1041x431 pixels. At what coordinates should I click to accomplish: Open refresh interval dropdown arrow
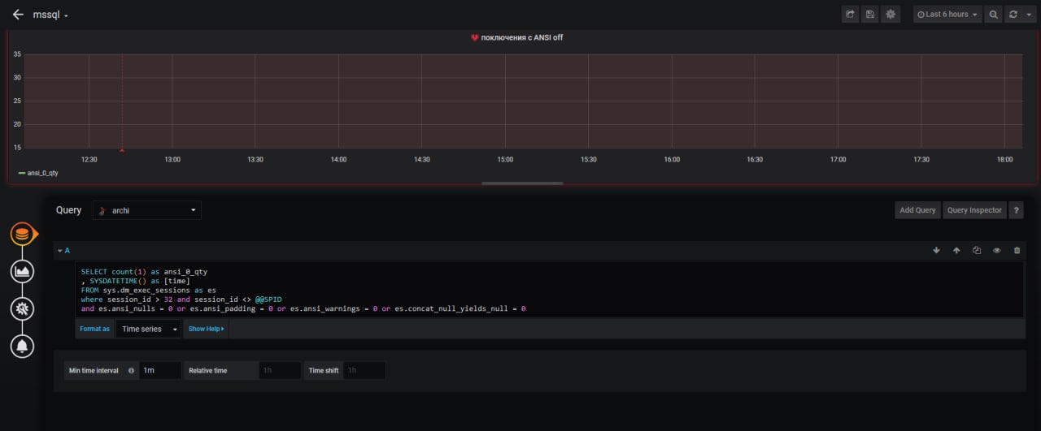point(1029,15)
